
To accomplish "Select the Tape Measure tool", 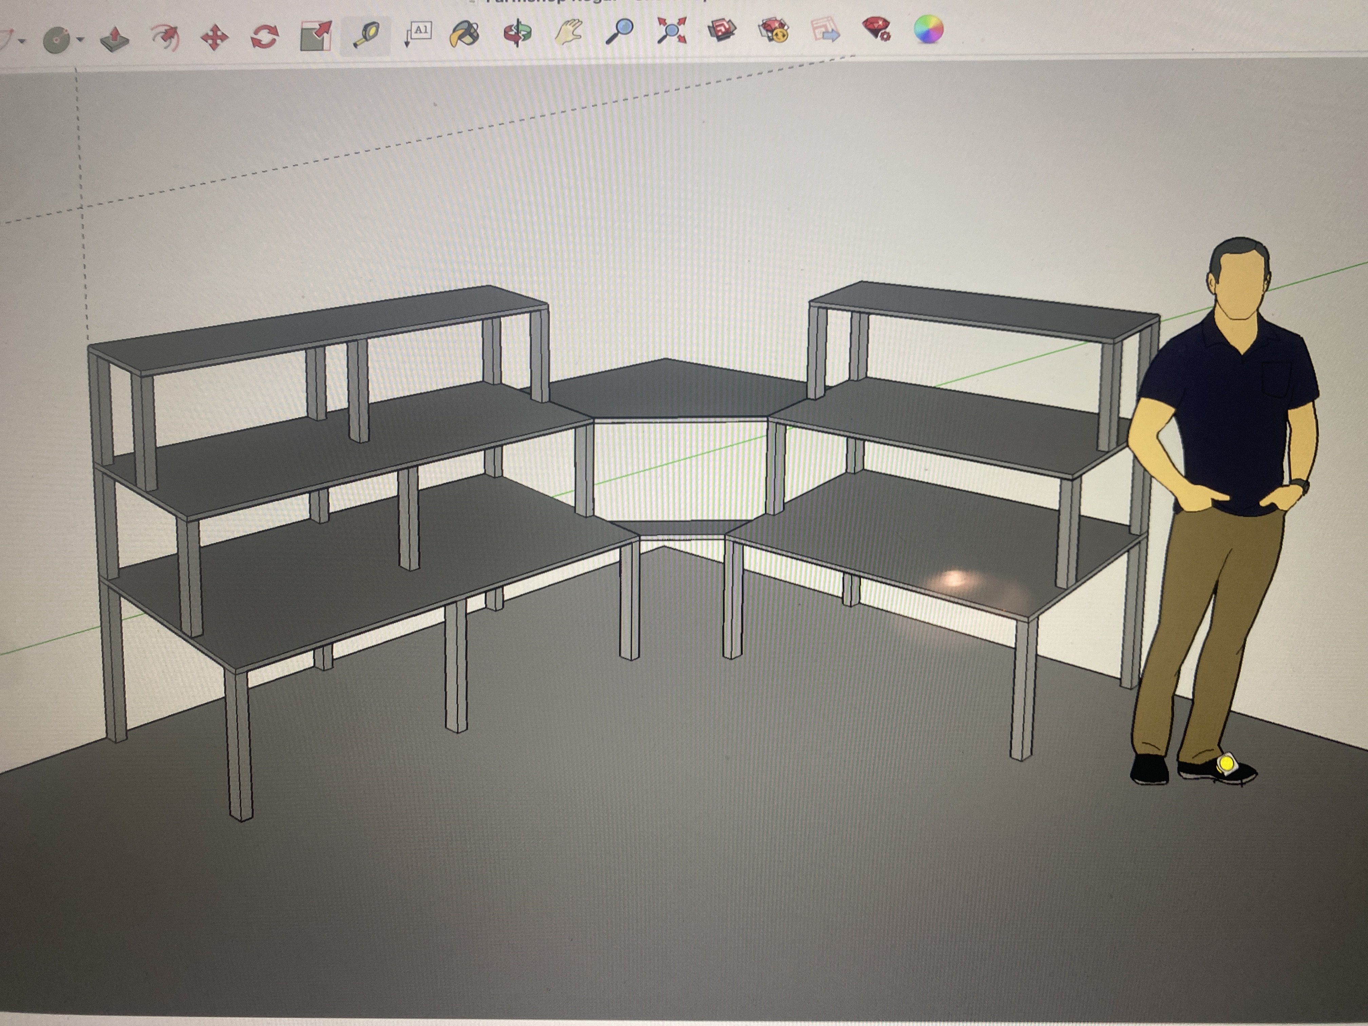I will [365, 35].
